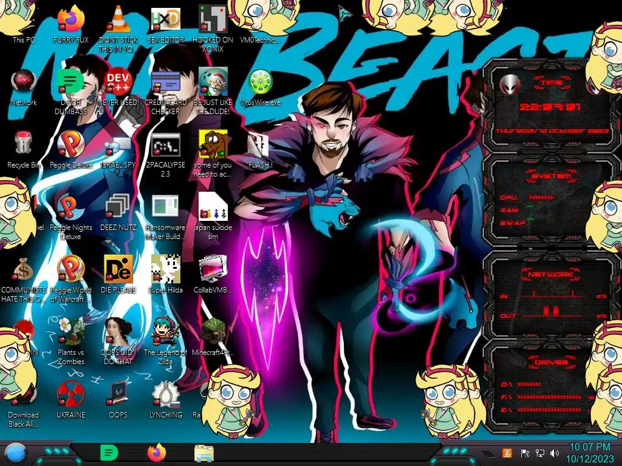This screenshot has width=622, height=466.
Task: Click the Start orb button
Action: (x=15, y=453)
